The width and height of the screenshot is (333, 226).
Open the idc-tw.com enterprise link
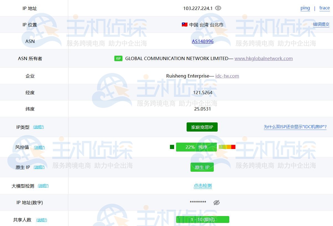[x=227, y=76]
